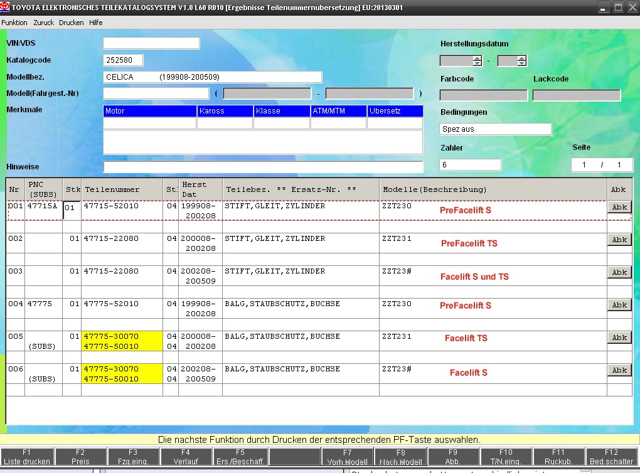Viewport: 640px width, 473px height.
Task: Click the second Herstellungsdatum spinner arrows
Action: click(521, 61)
